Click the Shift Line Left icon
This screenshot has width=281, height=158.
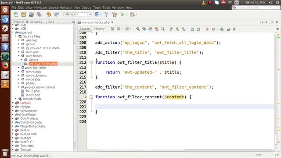pyautogui.click(x=192, y=29)
